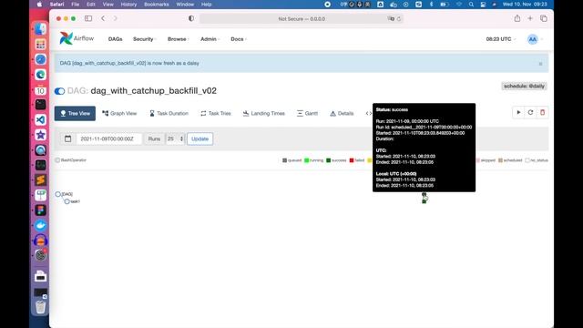
Task: Change the Runs count dropdown (25)
Action: 175,138
